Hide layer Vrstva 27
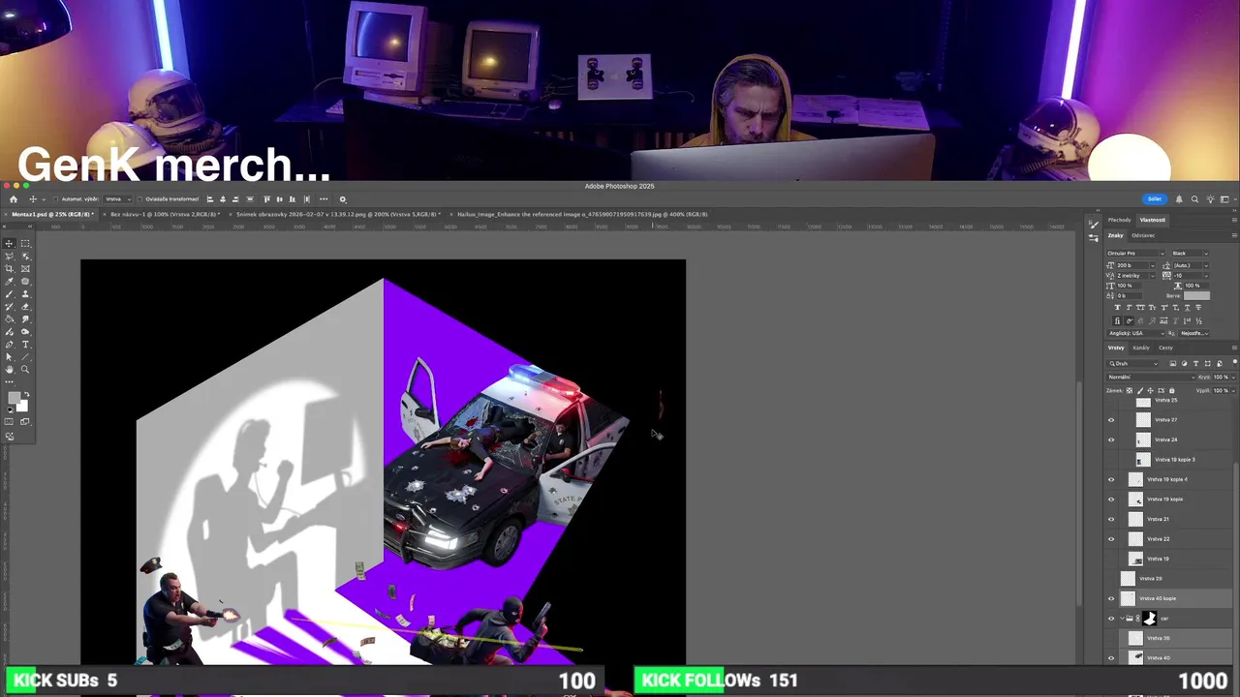The image size is (1240, 697). click(1111, 420)
